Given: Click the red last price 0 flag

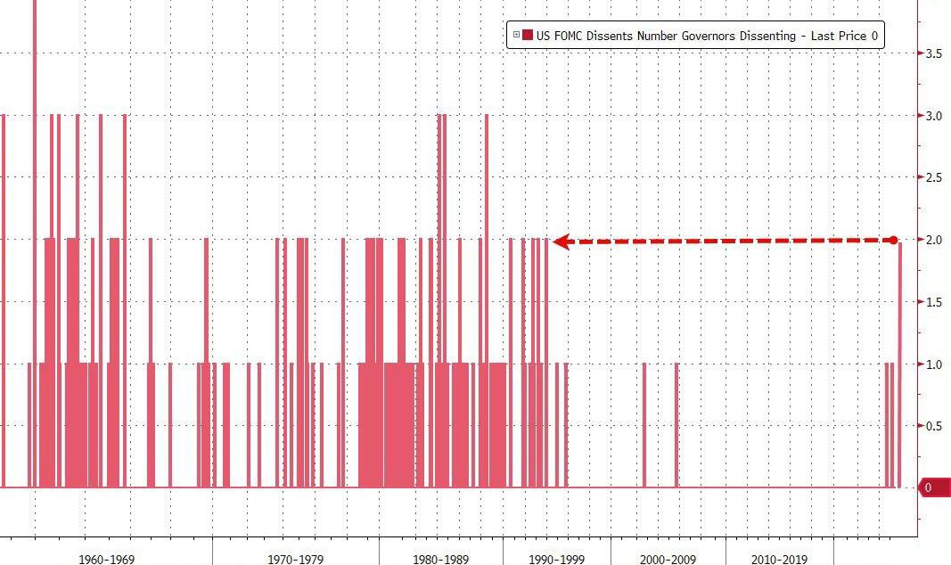Looking at the screenshot, I should 935,487.
